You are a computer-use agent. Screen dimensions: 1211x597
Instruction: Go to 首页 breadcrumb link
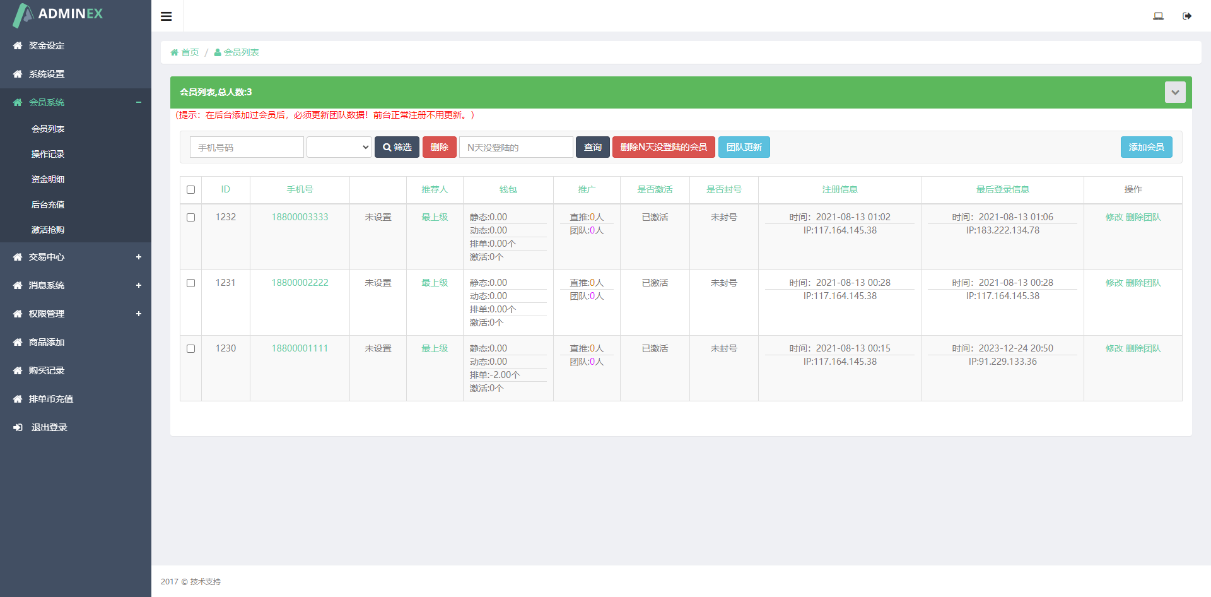(190, 52)
